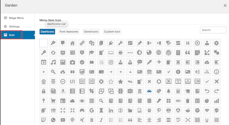
Task: Select the wrench tool dashicon
Action: point(120,43)
